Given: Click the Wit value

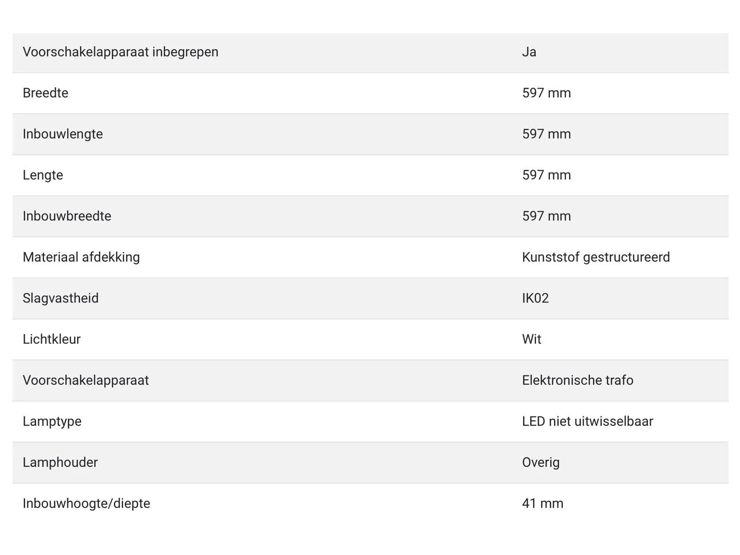Looking at the screenshot, I should tap(531, 339).
